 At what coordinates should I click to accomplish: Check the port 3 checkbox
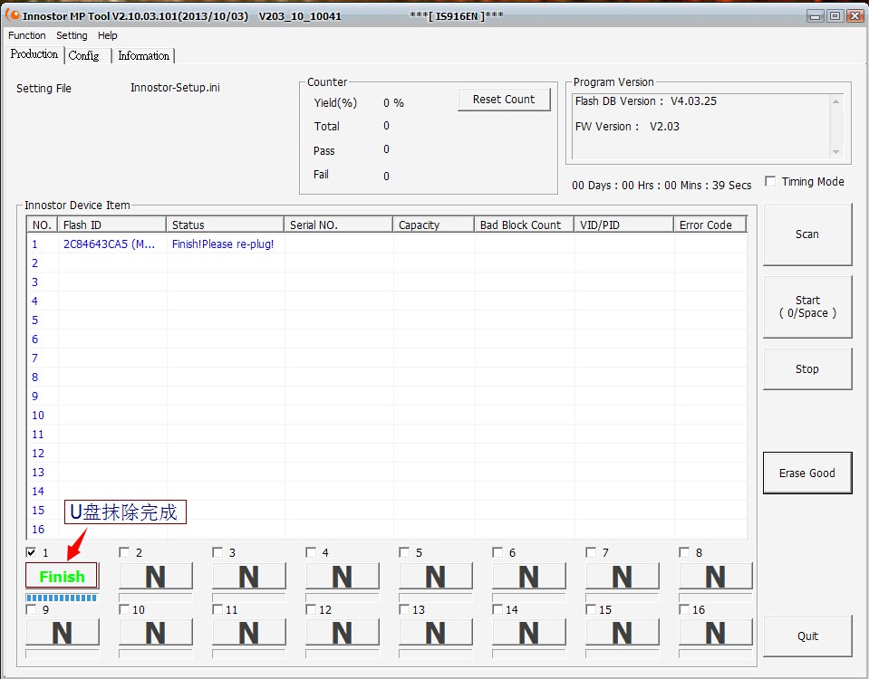217,552
